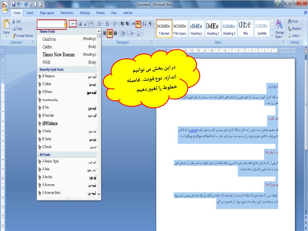Open the Mailings tab
The height and width of the screenshot is (231, 308).
click(85, 13)
